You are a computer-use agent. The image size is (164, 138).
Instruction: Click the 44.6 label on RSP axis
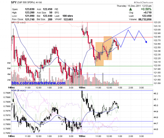[x=156, y=130]
